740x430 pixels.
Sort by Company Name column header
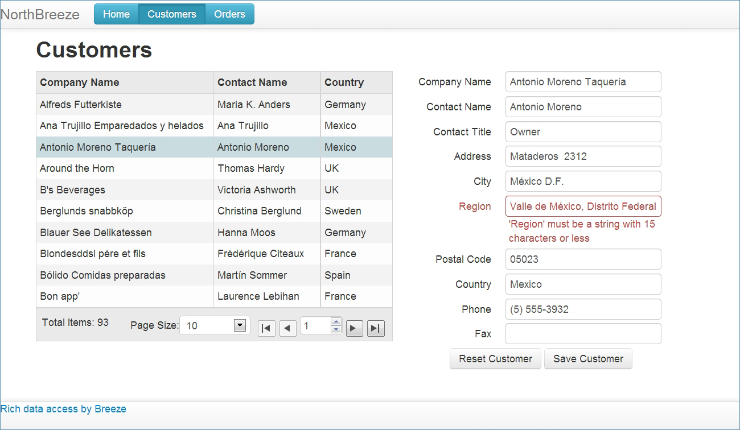(125, 82)
